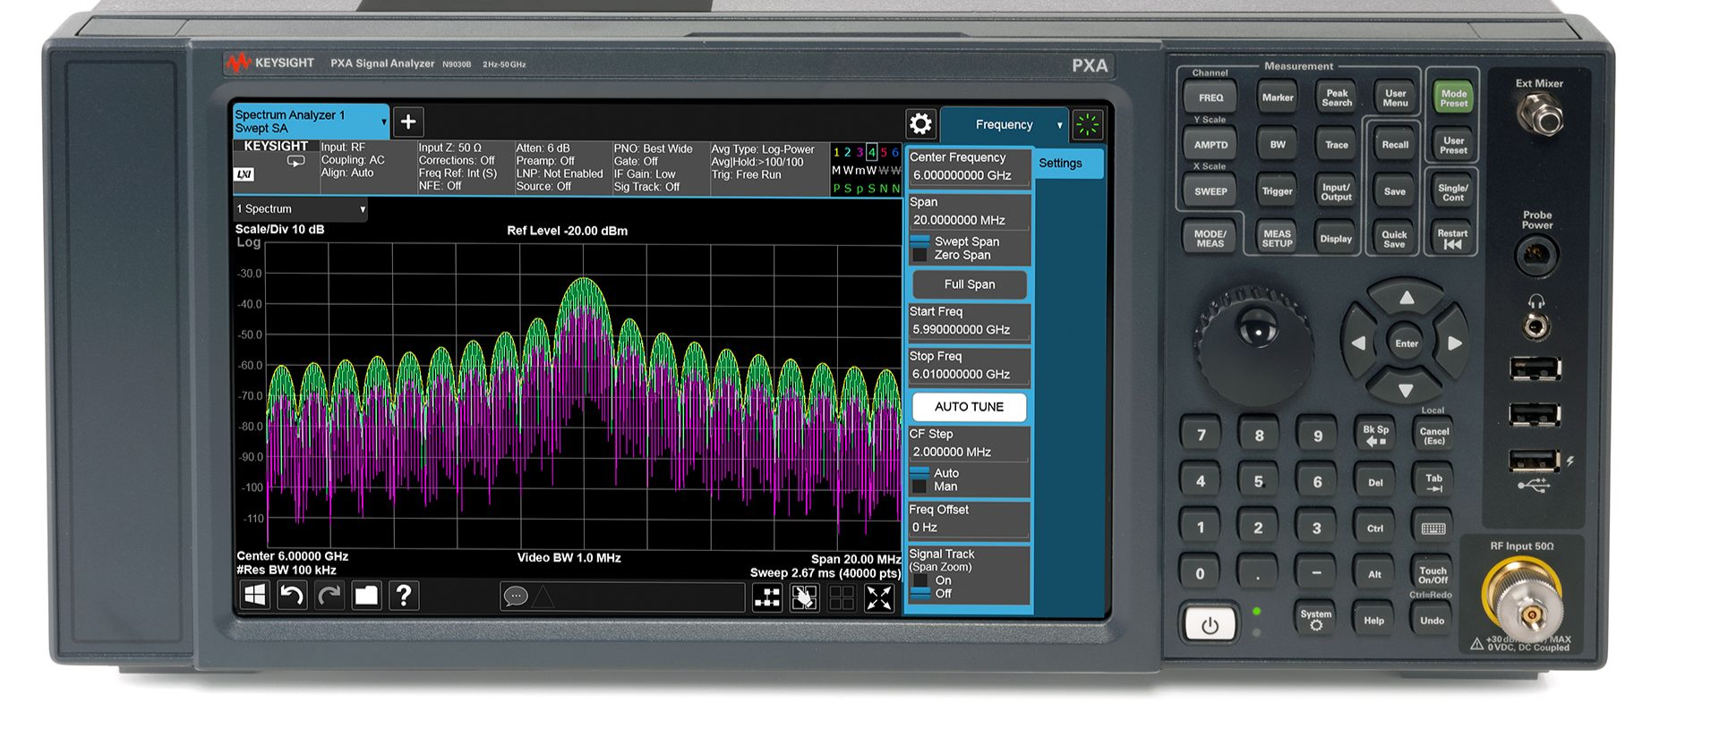Click the Bk Sp backspace key

tap(1375, 435)
